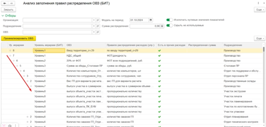Open the Организация dropdown arrow

(94, 20)
